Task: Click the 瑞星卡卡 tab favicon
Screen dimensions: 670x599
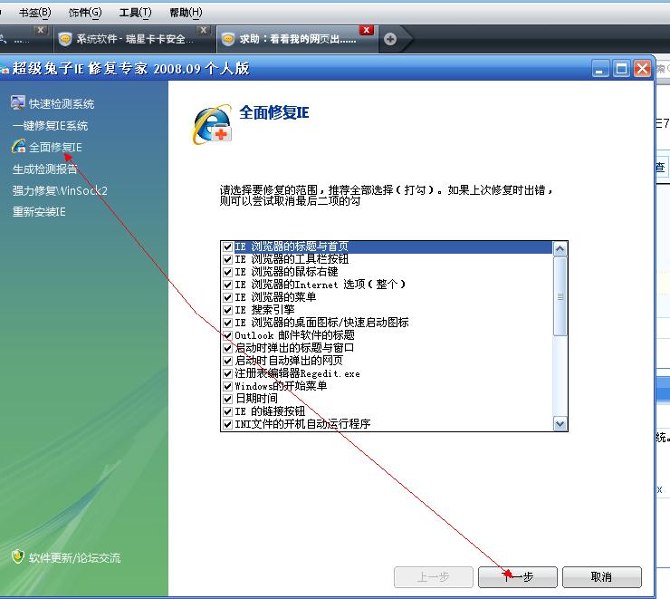Action: tap(65, 39)
